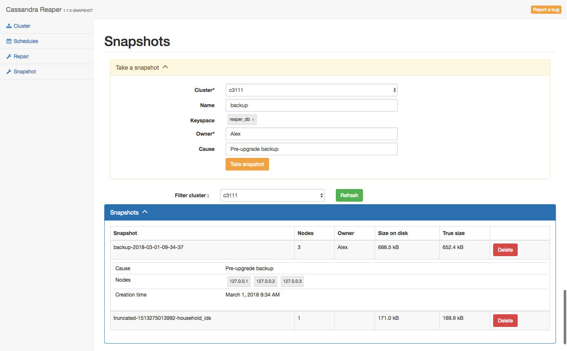Click the 1.1.0-SNAPSHOT version label

(x=78, y=11)
